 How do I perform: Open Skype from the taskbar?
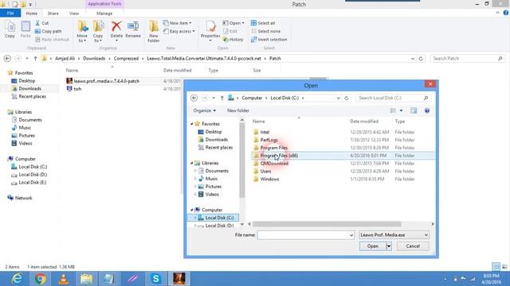point(156,279)
